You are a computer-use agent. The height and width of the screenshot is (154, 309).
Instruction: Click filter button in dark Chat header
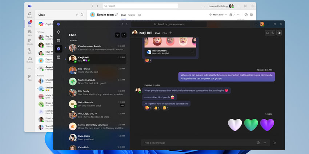click(117, 35)
